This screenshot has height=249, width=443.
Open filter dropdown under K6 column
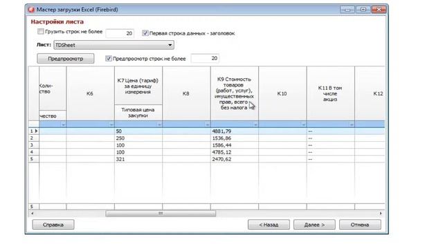pyautogui.click(x=111, y=124)
